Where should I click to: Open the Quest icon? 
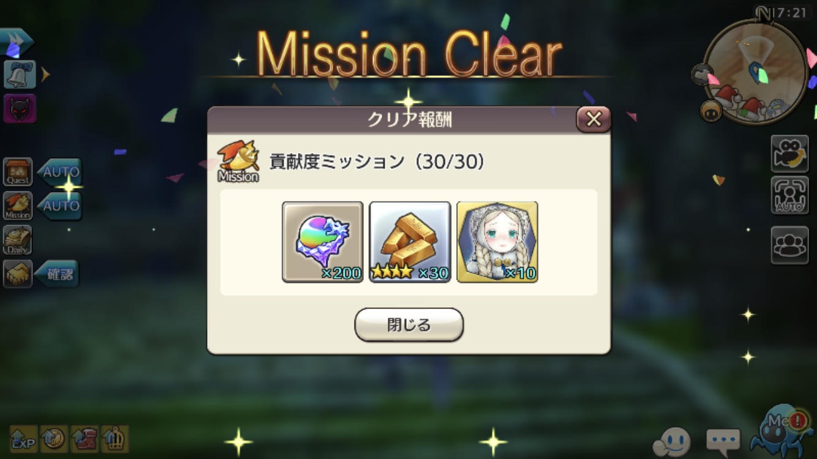point(18,172)
